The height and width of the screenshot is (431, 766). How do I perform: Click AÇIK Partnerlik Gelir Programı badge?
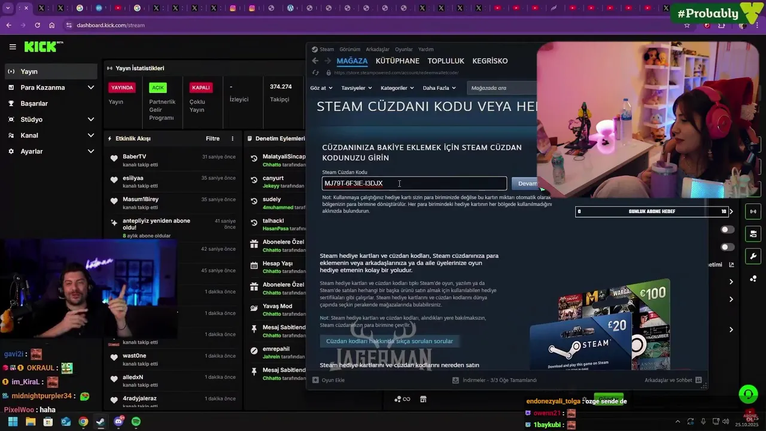(158, 87)
